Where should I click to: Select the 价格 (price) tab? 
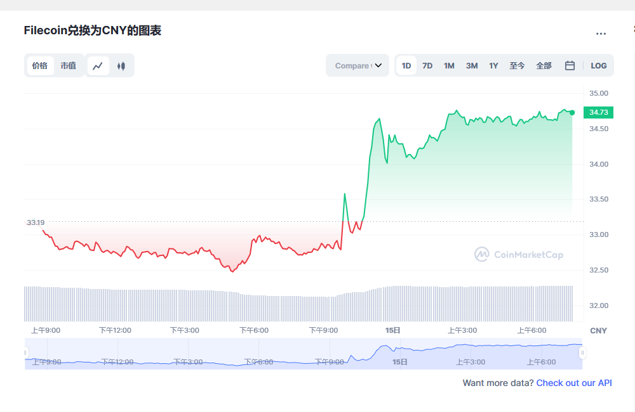pyautogui.click(x=40, y=65)
